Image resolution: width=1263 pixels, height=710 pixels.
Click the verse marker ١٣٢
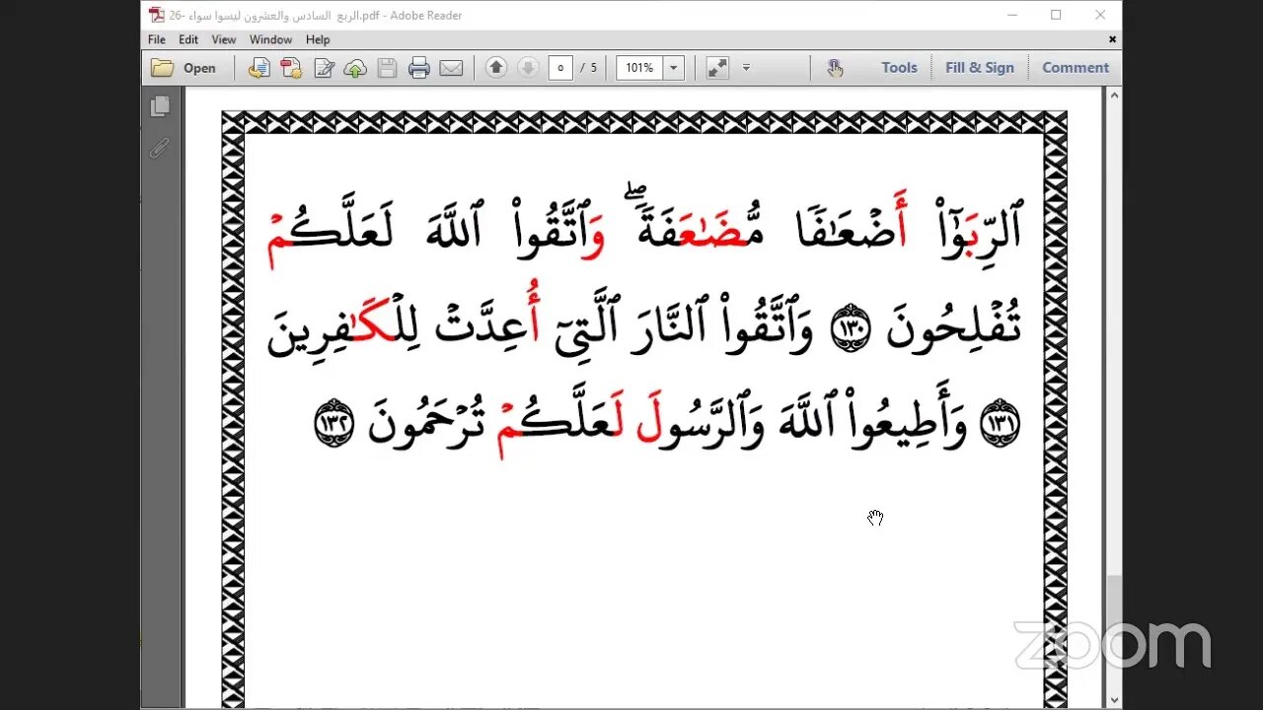[x=333, y=425]
